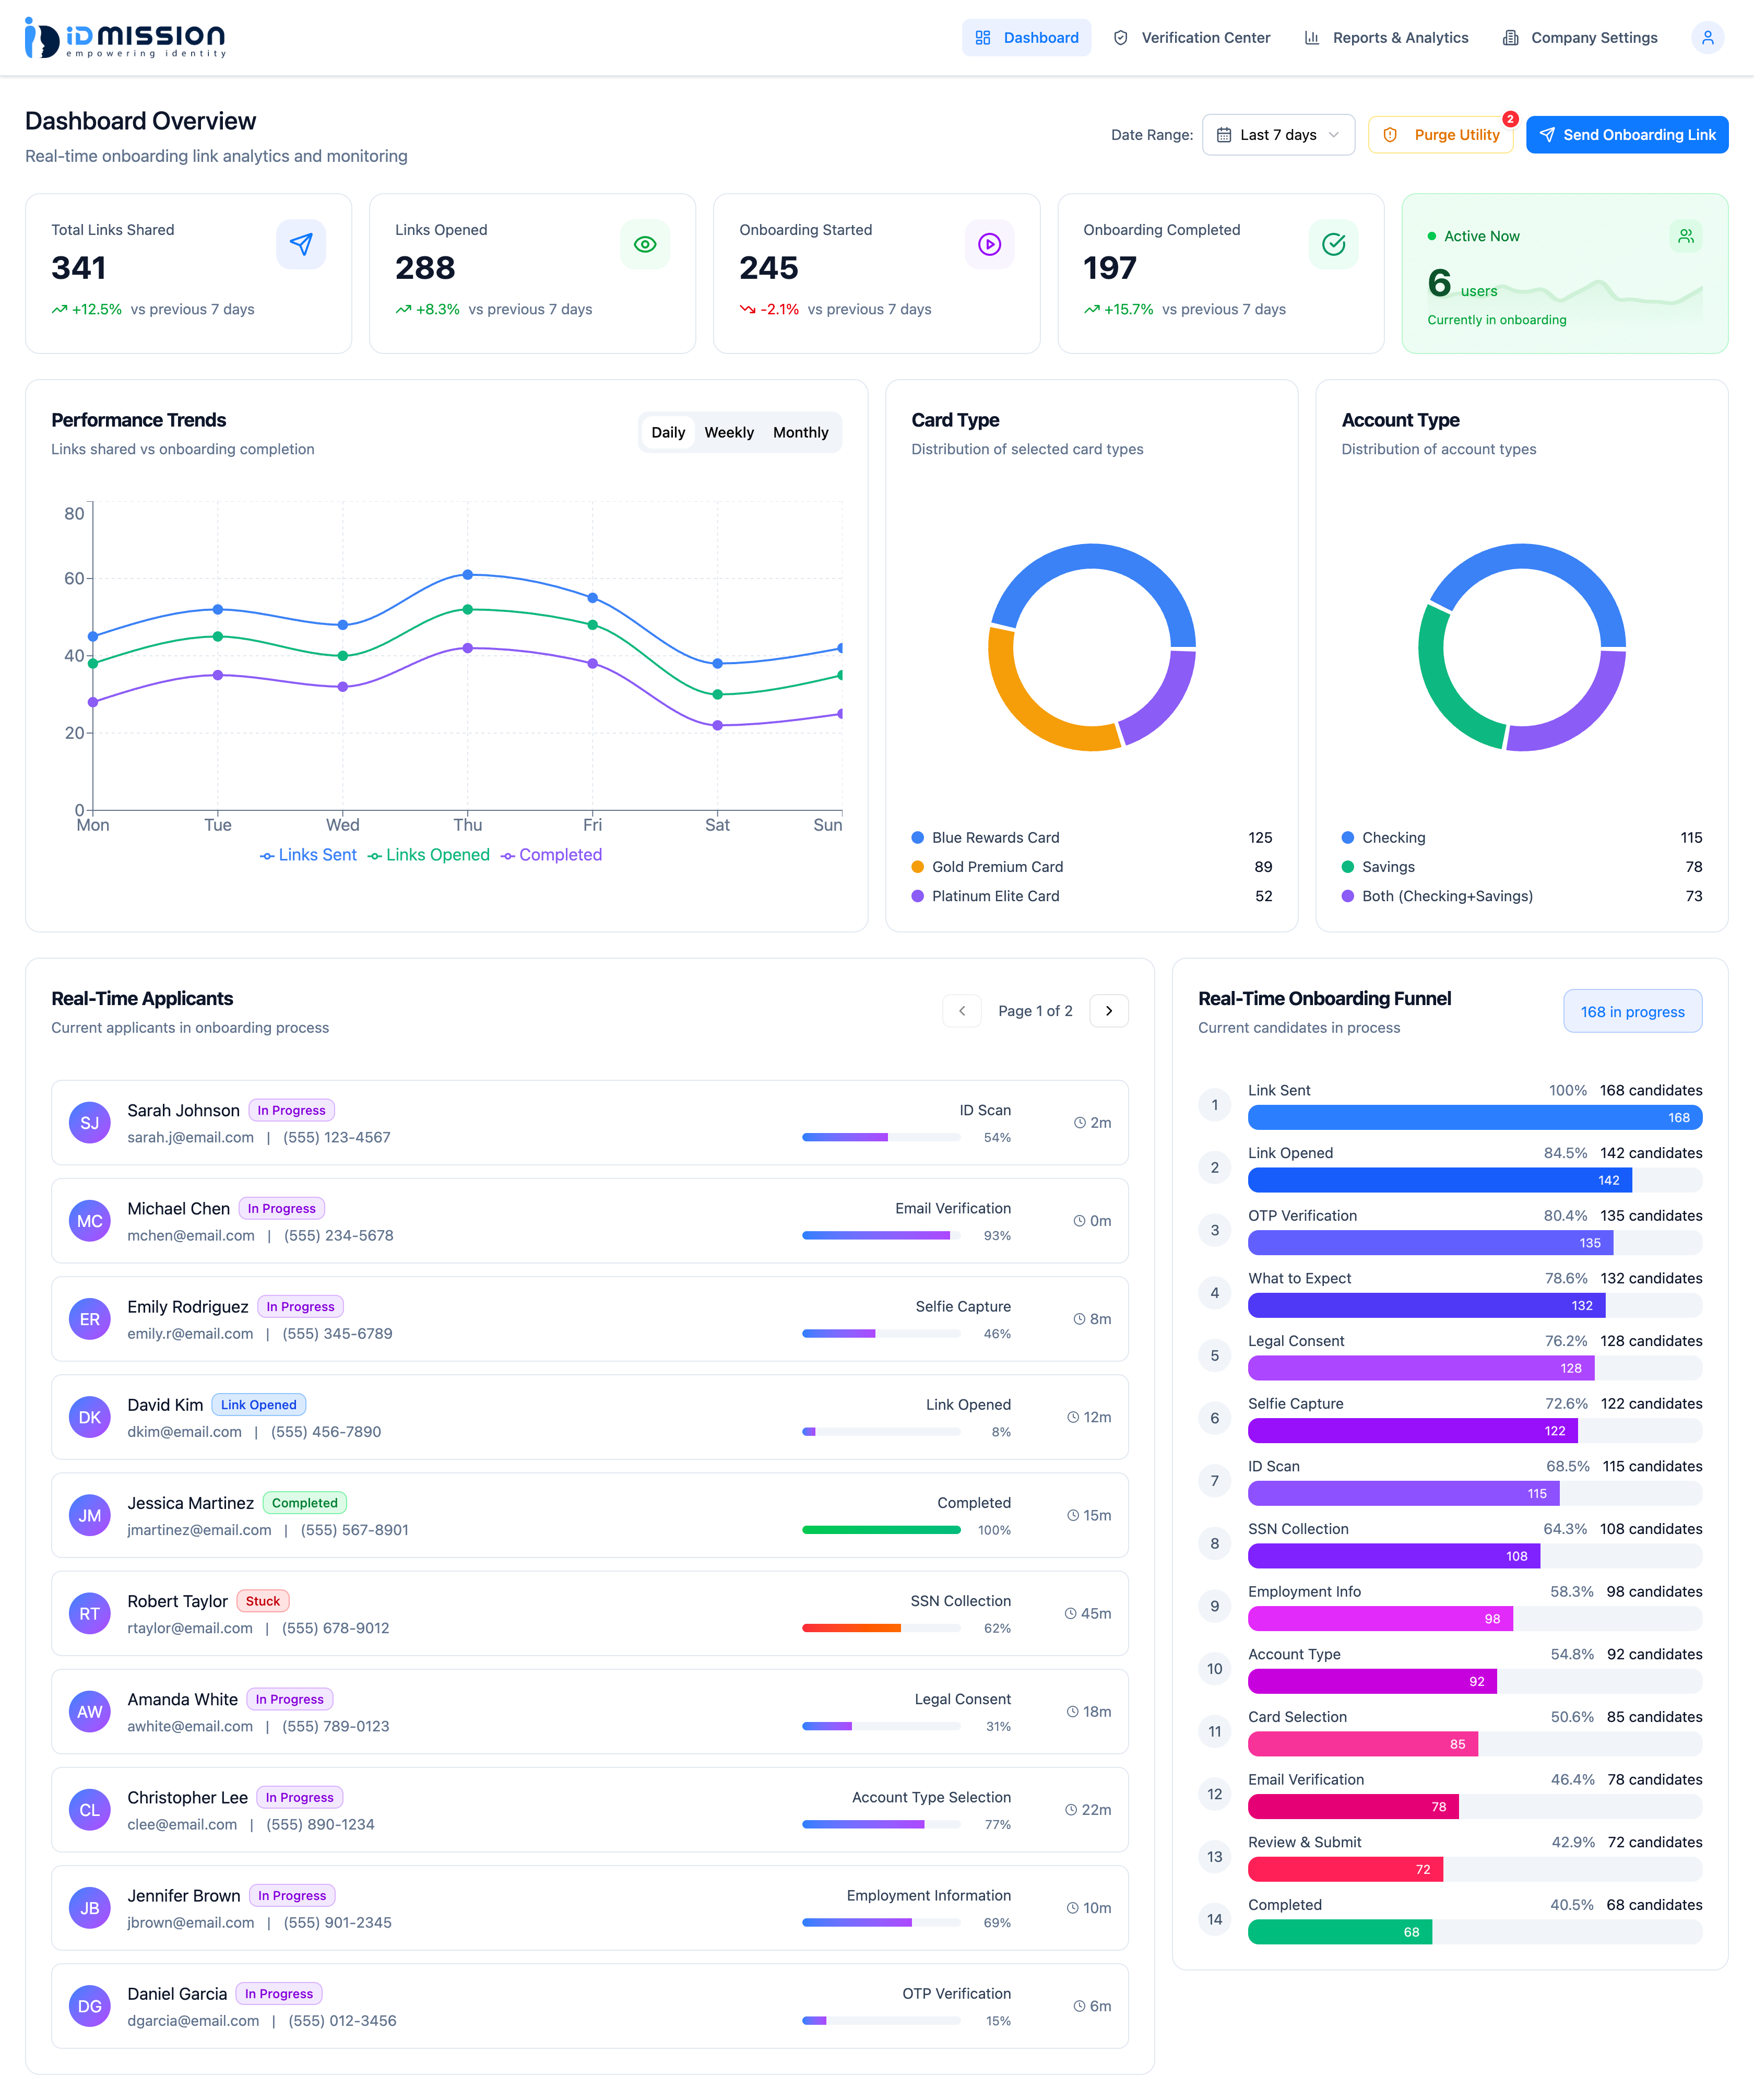The height and width of the screenshot is (2100, 1754).
Task: Go to next page of applicants
Action: (1109, 1011)
